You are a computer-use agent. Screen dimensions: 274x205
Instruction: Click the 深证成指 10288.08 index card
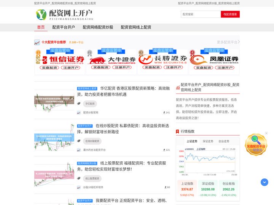208,189
